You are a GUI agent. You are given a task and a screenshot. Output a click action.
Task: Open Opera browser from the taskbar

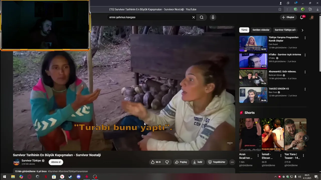pyautogui.click(x=29, y=177)
